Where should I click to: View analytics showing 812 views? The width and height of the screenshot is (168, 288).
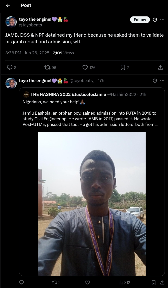coord(121,282)
